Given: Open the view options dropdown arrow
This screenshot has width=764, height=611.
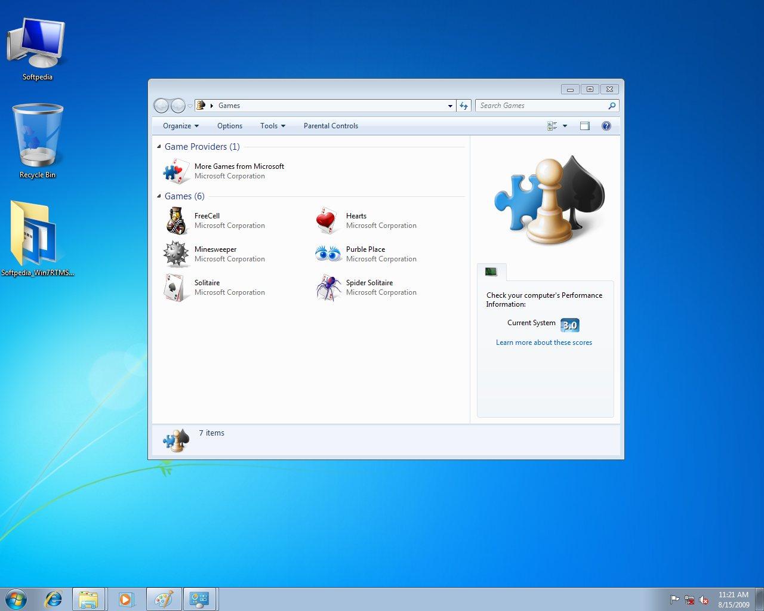Looking at the screenshot, I should pyautogui.click(x=565, y=126).
